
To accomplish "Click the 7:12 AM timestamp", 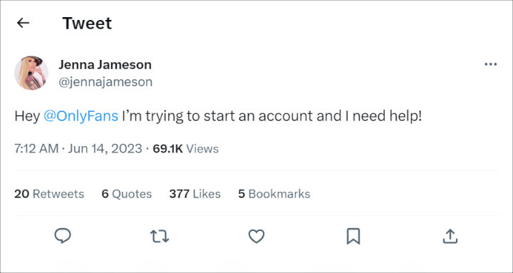I will (36, 149).
